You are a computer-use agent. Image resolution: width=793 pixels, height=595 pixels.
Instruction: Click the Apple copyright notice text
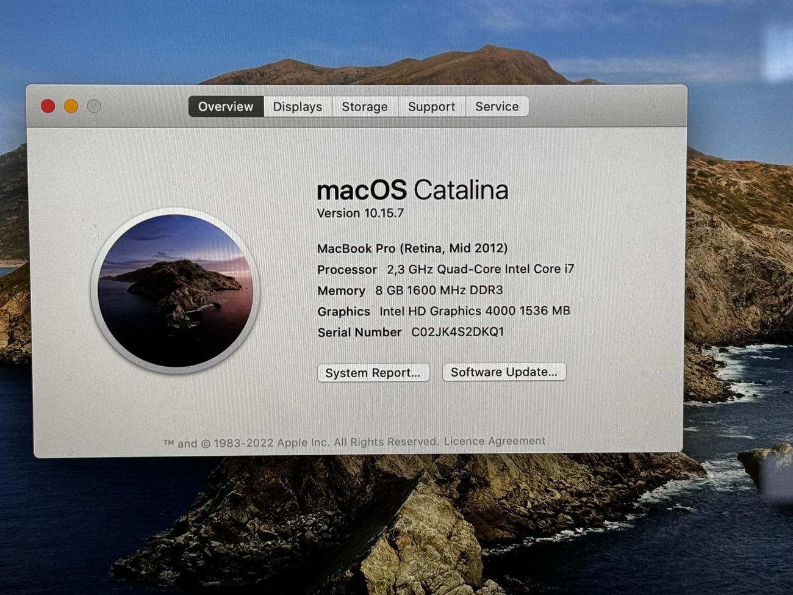[300, 442]
